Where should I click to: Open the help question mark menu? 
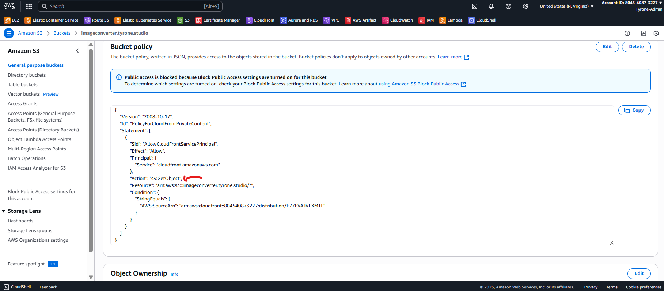point(508,6)
